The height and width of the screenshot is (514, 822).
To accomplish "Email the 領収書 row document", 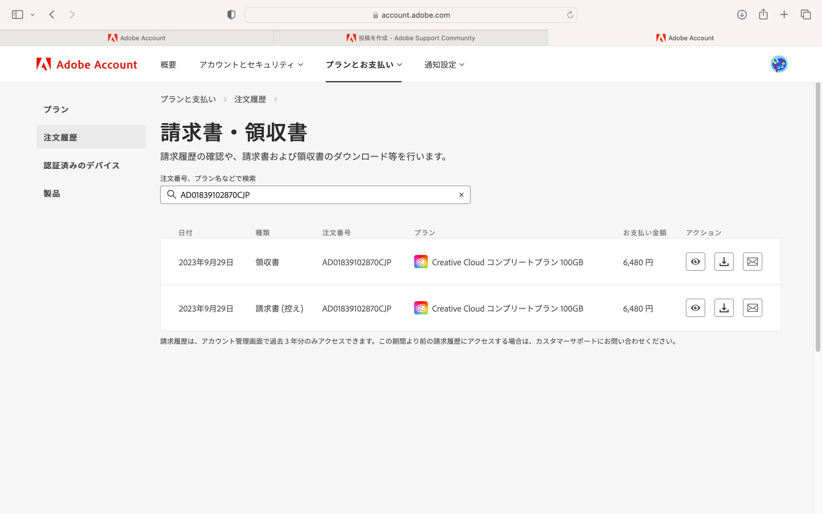I will (x=752, y=261).
